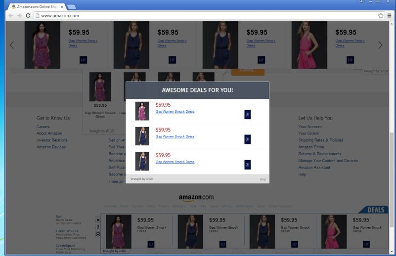Image resolution: width=396 pixels, height=256 pixels.
Task: Click the page vertical scrollbar thumb
Action: (x=392, y=179)
